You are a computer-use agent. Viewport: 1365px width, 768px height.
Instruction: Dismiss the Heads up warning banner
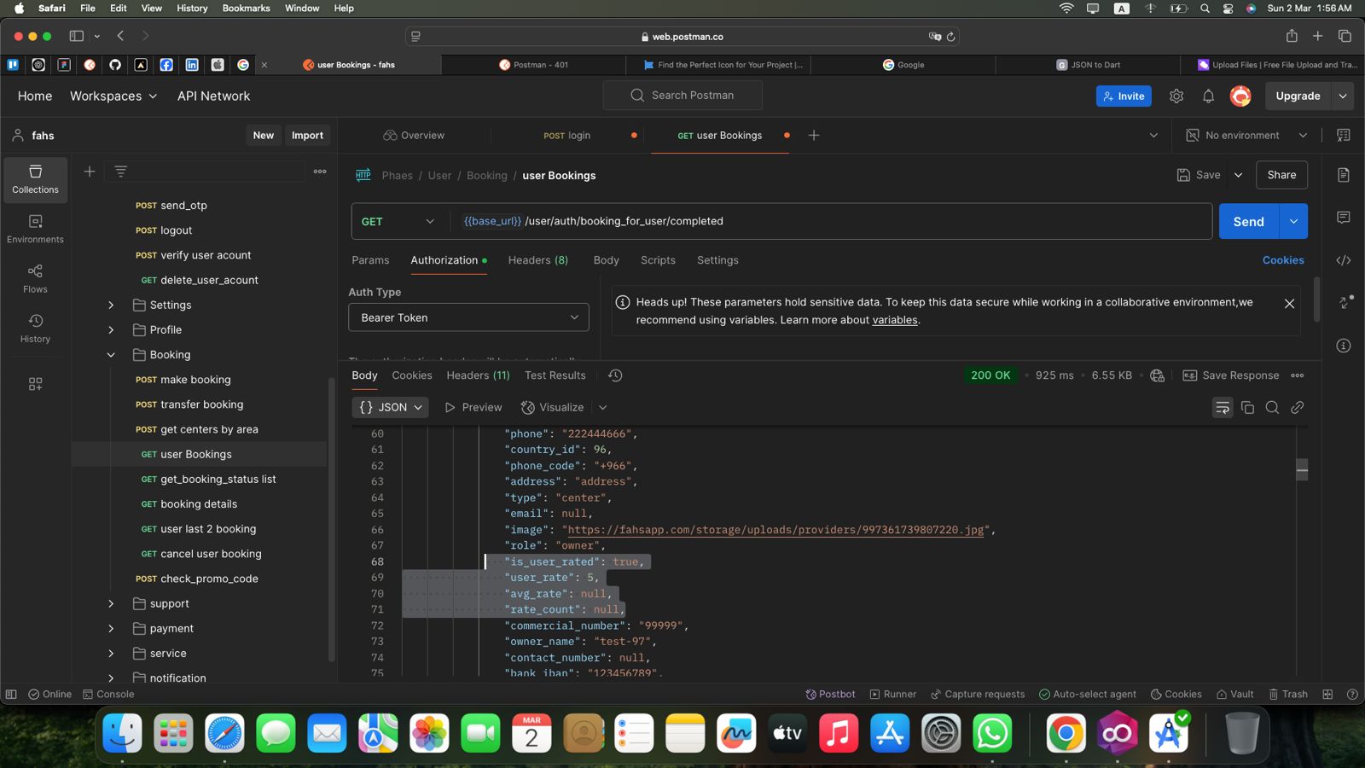point(1289,303)
